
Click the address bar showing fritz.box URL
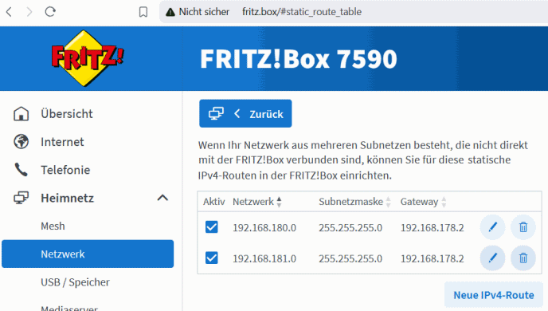(x=353, y=11)
